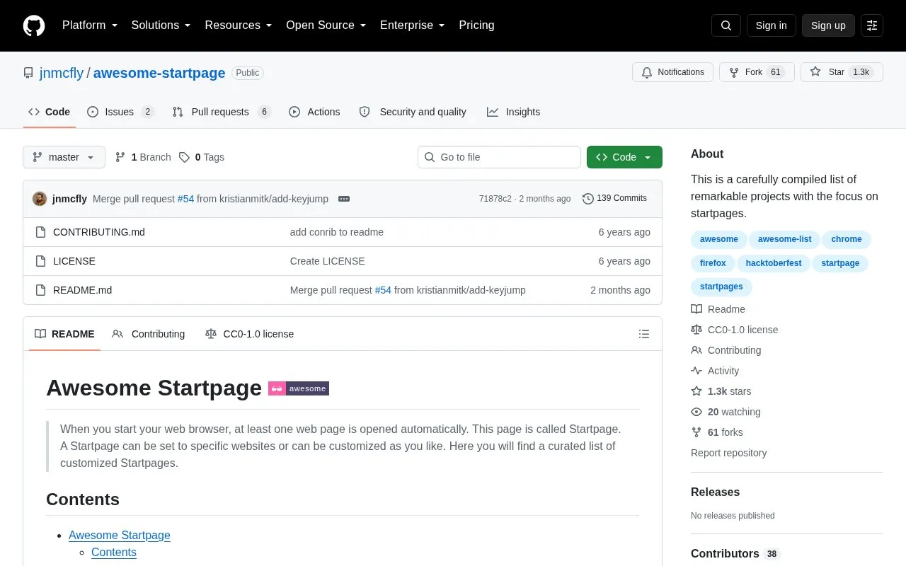Open the Contributing sidebar link
This screenshot has width=906, height=566.
726,350
